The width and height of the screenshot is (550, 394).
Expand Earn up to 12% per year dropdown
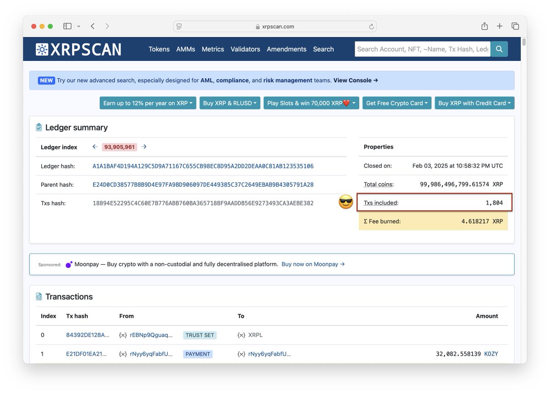pyautogui.click(x=148, y=103)
